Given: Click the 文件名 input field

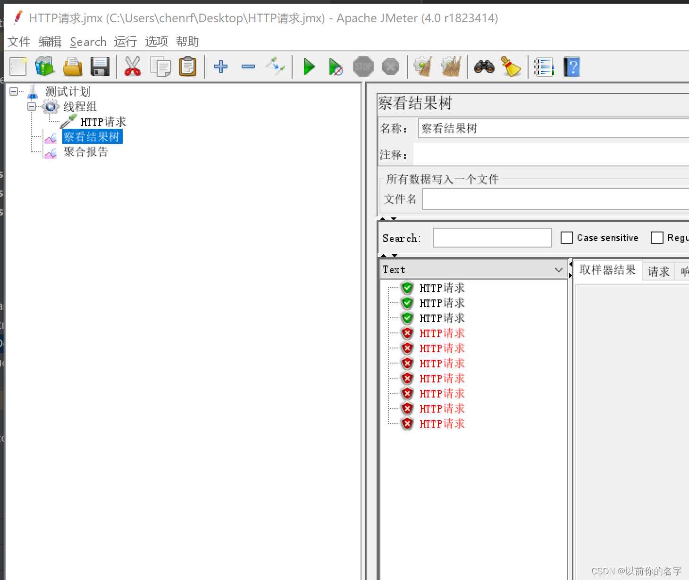Looking at the screenshot, I should [x=555, y=199].
